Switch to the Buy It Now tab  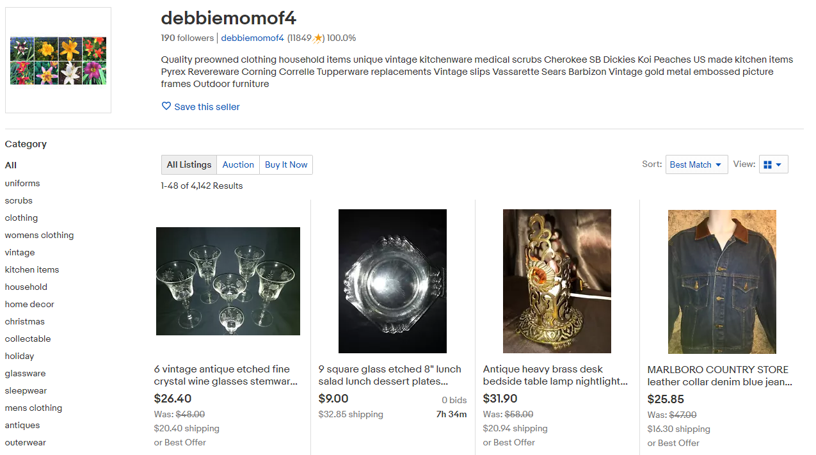[285, 164]
